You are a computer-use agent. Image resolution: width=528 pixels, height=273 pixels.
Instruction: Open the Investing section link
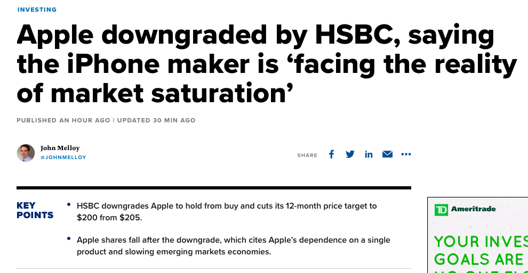tap(37, 10)
